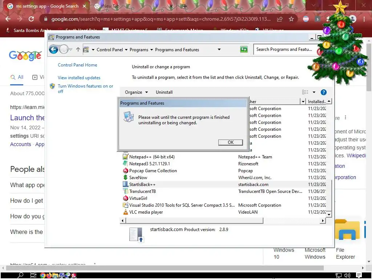Screen dimensions: 372x279
Task: Open a new Chrome tab with plus button
Action: tap(185, 6)
